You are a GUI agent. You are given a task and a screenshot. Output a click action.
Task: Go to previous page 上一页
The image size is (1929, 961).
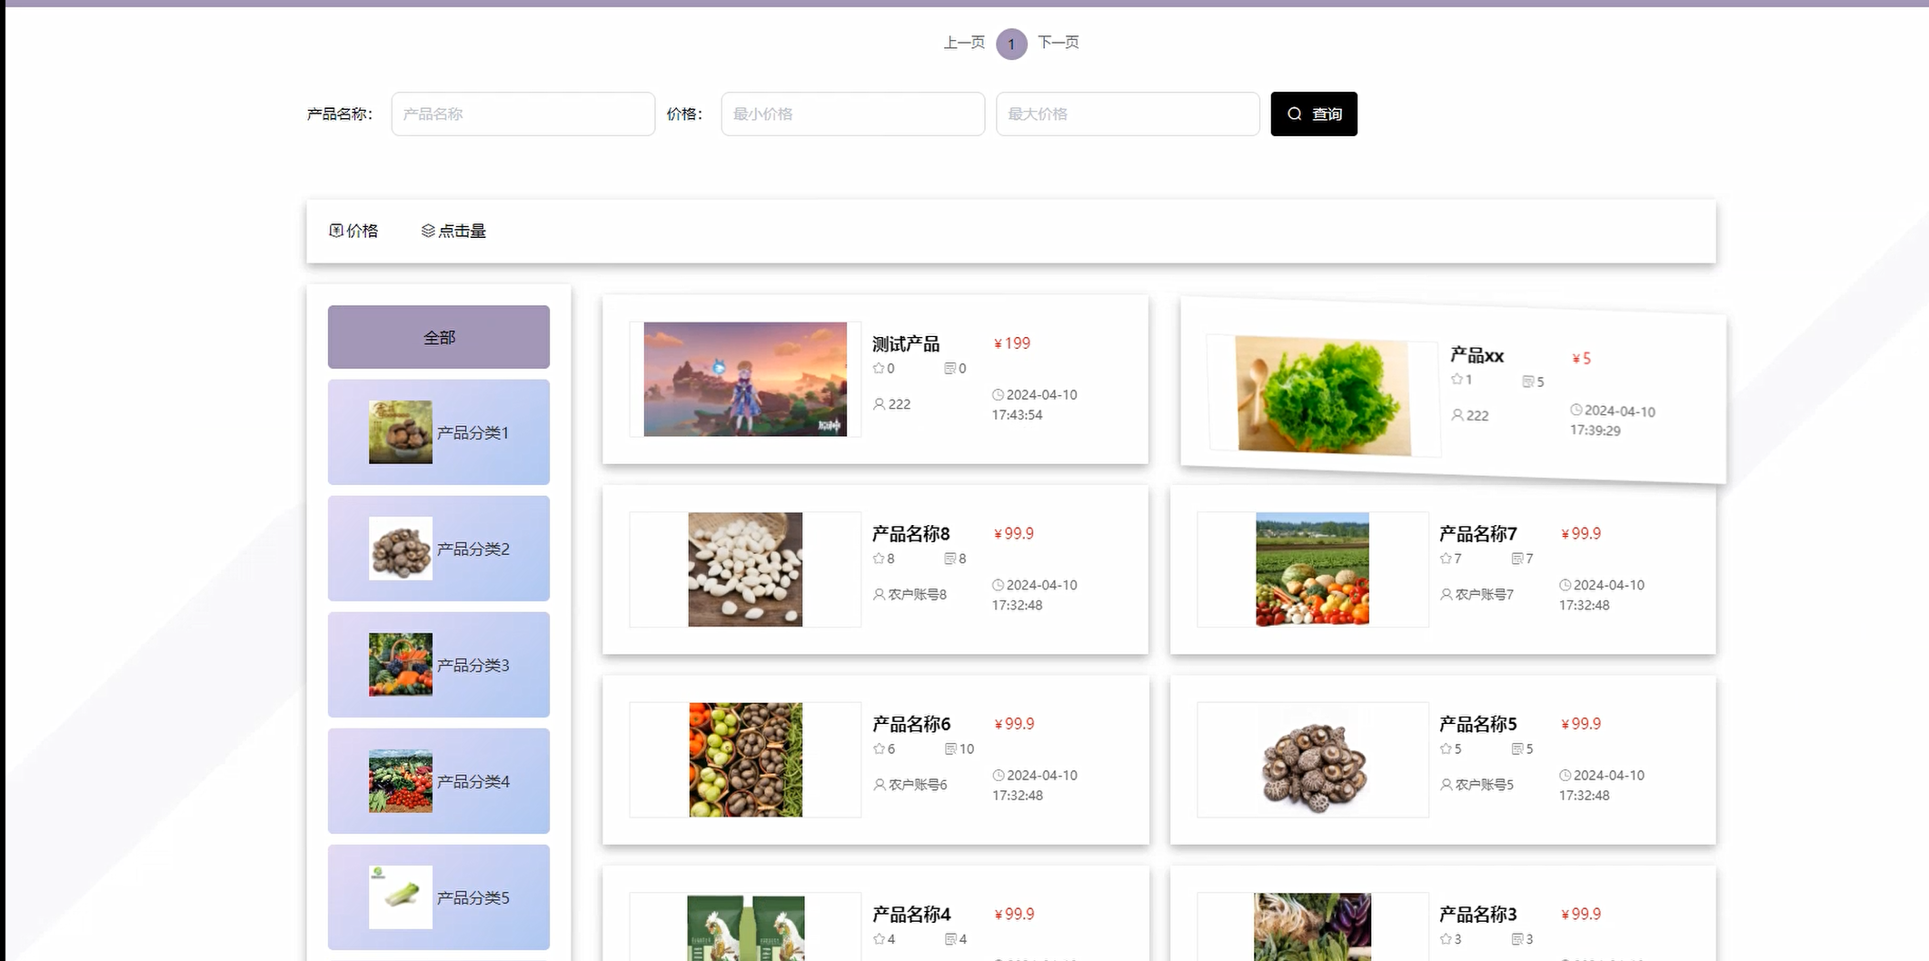pyautogui.click(x=964, y=43)
